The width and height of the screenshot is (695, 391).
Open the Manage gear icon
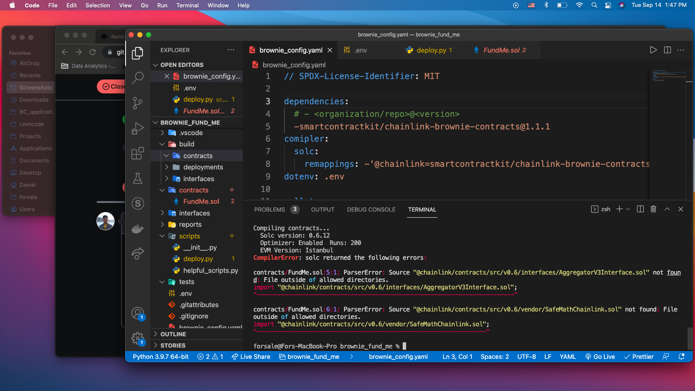click(137, 338)
